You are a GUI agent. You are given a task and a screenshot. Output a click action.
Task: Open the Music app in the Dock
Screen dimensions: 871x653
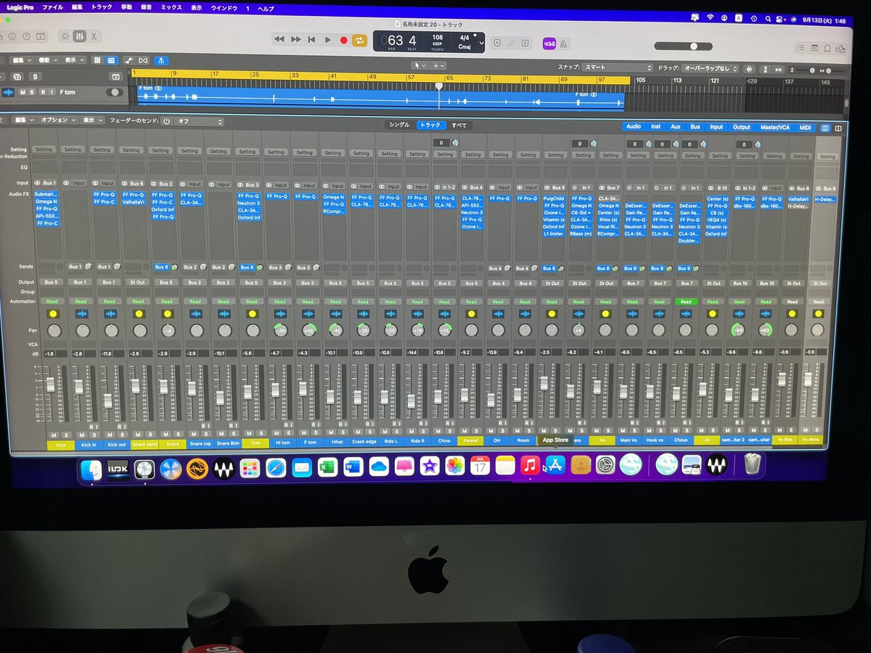click(x=530, y=465)
